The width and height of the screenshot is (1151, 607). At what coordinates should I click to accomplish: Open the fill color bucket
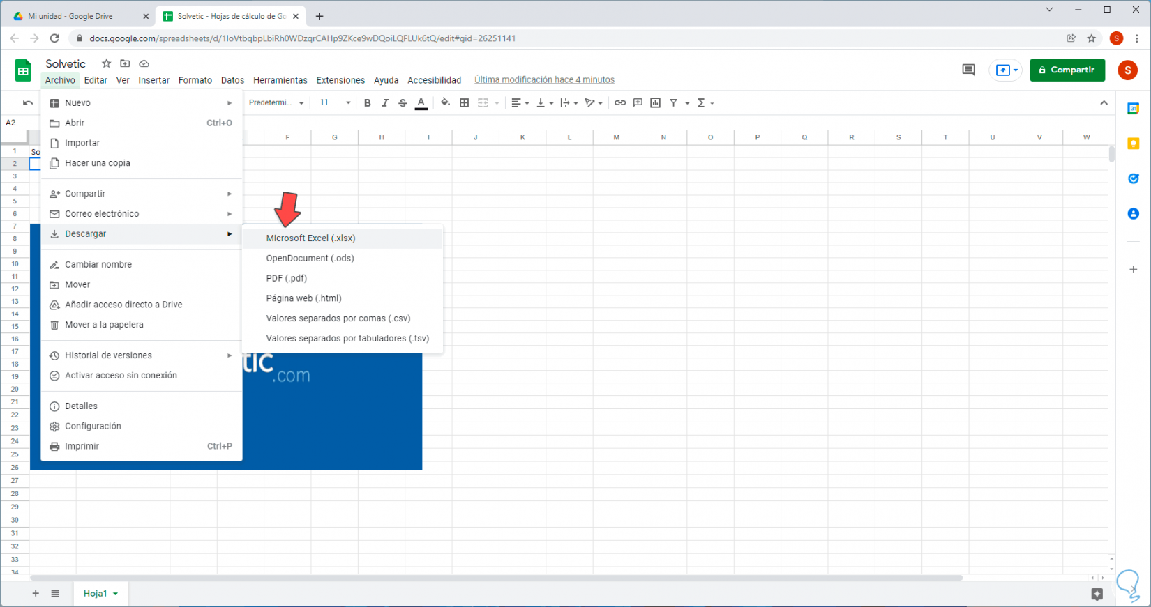(x=445, y=103)
